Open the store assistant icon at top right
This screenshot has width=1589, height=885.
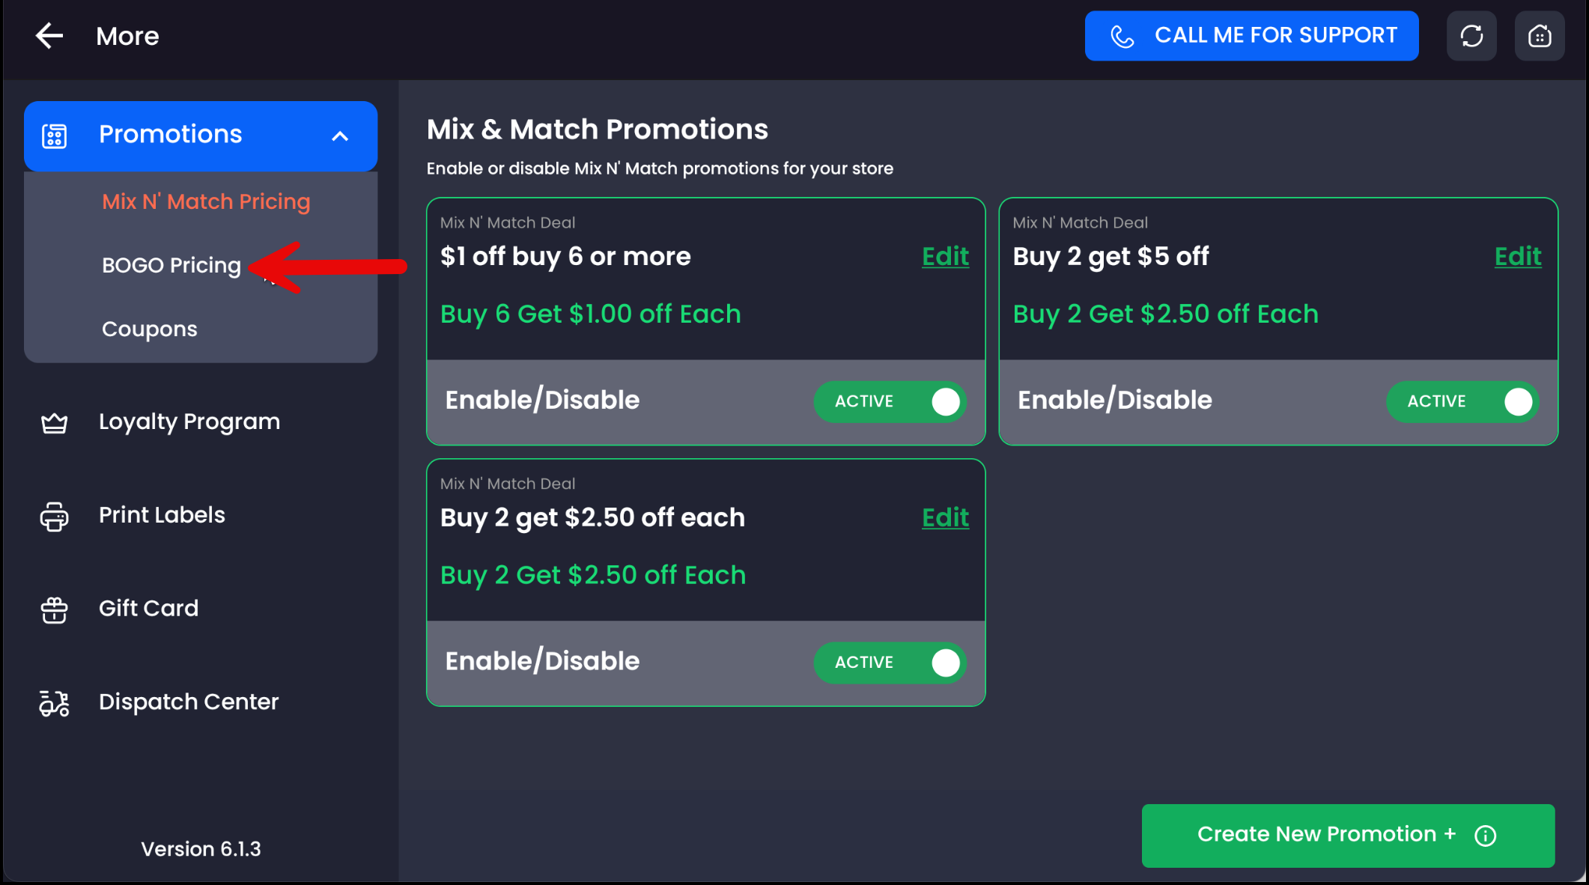(x=1539, y=36)
